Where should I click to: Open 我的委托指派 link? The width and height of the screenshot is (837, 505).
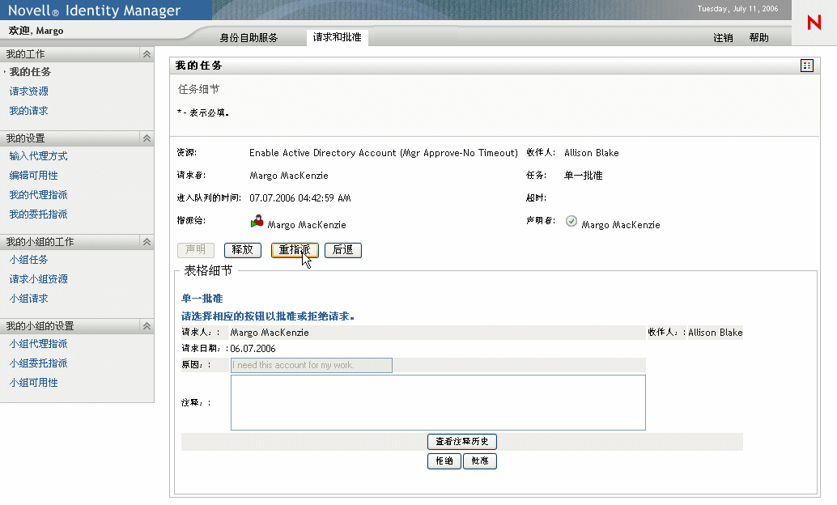pos(38,214)
